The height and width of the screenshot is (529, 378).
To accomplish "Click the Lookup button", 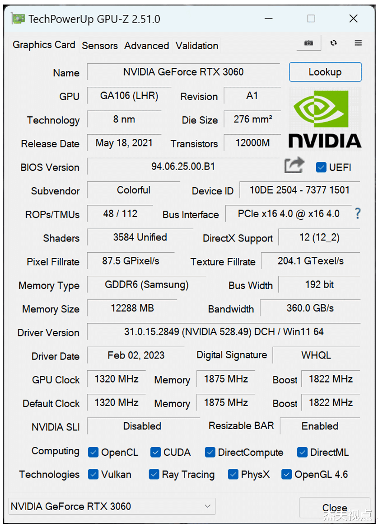I will click(325, 72).
